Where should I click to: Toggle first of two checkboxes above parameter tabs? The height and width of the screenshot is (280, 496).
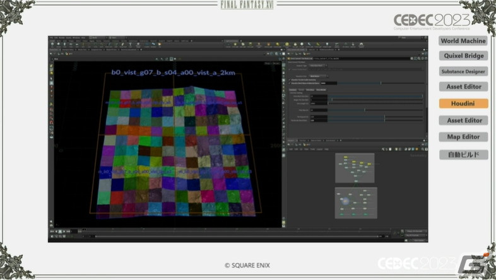(x=289, y=80)
